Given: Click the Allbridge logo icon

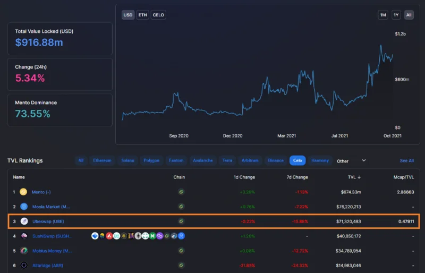Looking at the screenshot, I should (24, 266).
